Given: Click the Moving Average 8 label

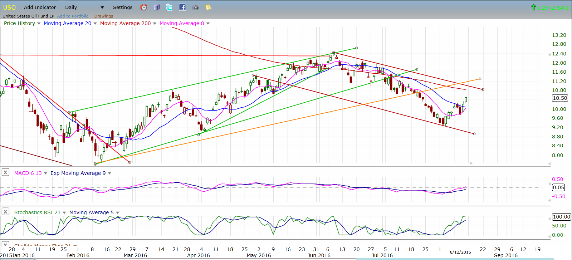Looking at the screenshot, I should (182, 23).
